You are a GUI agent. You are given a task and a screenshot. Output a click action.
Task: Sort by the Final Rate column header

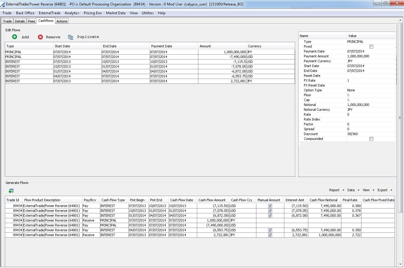pyautogui.click(x=351, y=200)
